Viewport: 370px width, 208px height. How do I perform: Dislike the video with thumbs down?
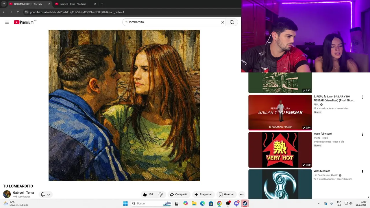click(x=161, y=194)
